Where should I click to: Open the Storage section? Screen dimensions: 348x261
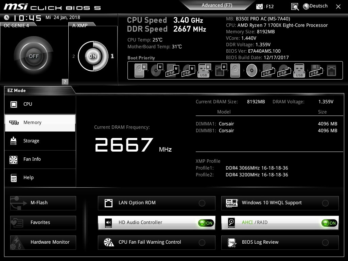coord(40,141)
